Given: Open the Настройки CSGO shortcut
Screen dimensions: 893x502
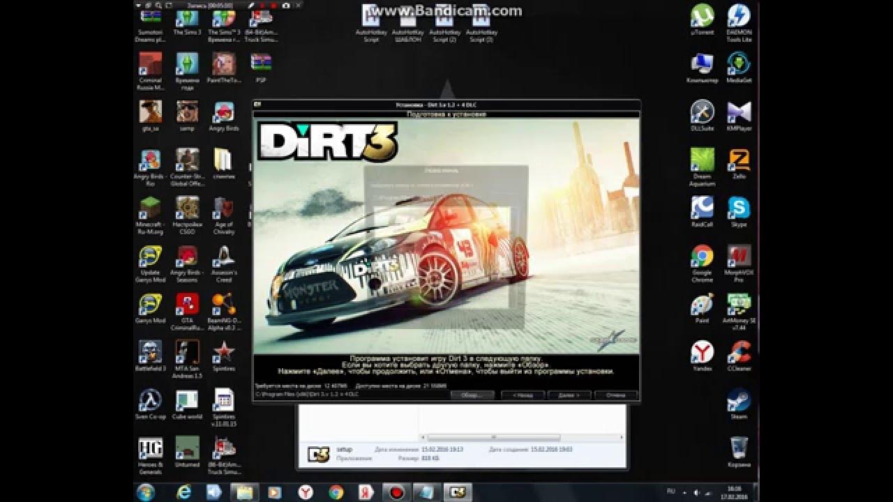Looking at the screenshot, I should click(187, 215).
